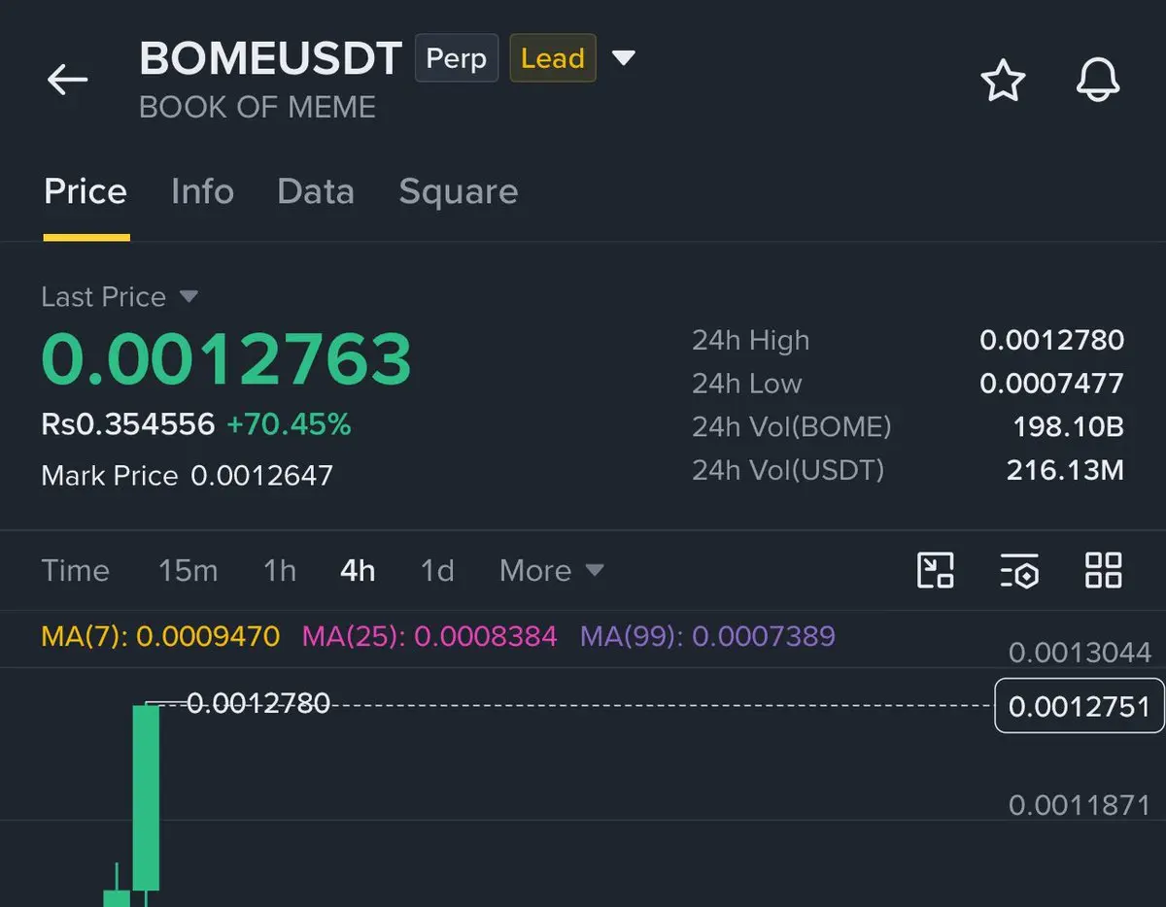This screenshot has width=1166, height=907.
Task: Tap the Rs0.354556 converted price
Action: [x=128, y=424]
